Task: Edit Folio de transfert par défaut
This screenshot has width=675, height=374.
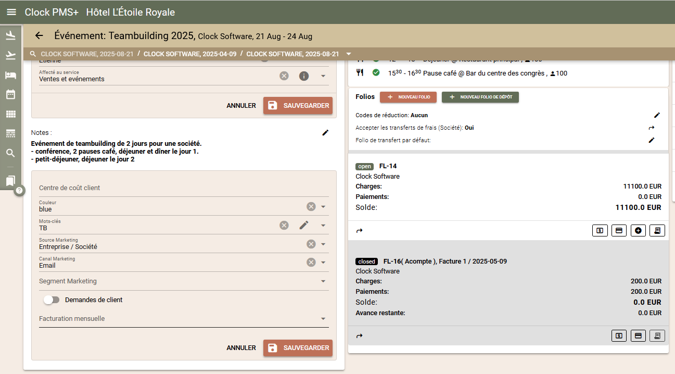Action: [x=651, y=140]
